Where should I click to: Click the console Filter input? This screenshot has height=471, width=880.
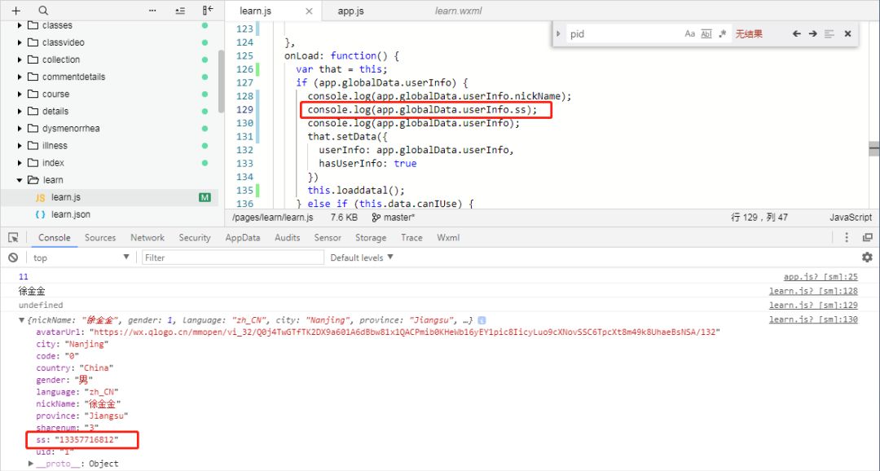click(x=233, y=258)
